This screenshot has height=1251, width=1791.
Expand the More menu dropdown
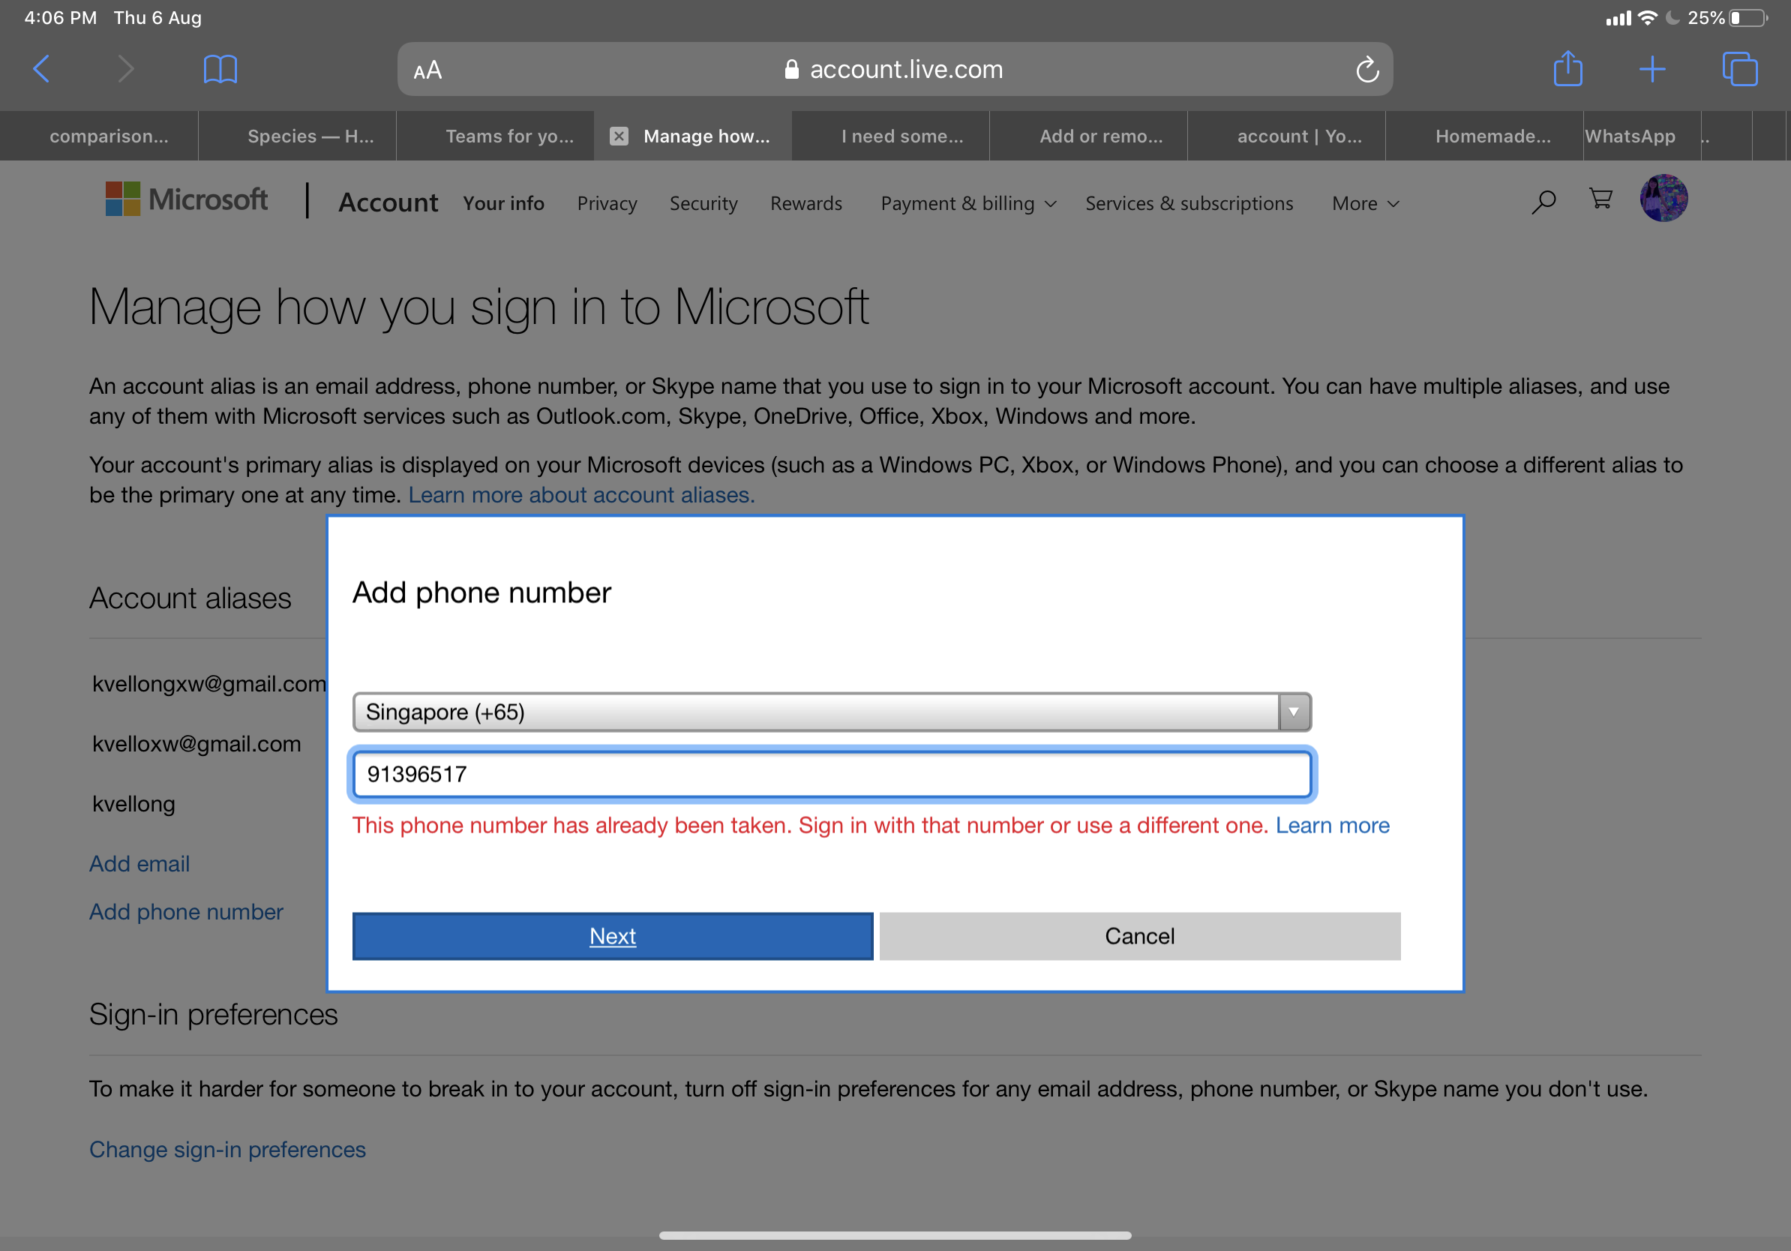click(x=1362, y=202)
